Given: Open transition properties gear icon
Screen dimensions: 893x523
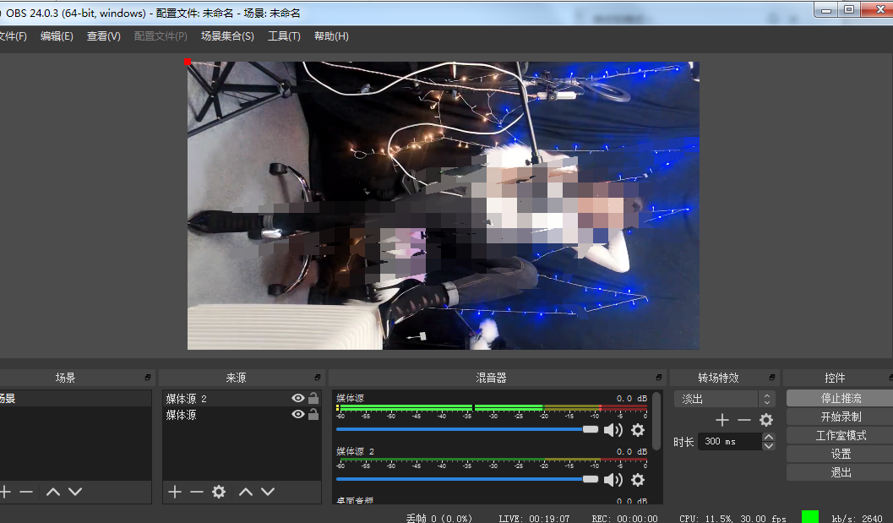Looking at the screenshot, I should pyautogui.click(x=766, y=420).
